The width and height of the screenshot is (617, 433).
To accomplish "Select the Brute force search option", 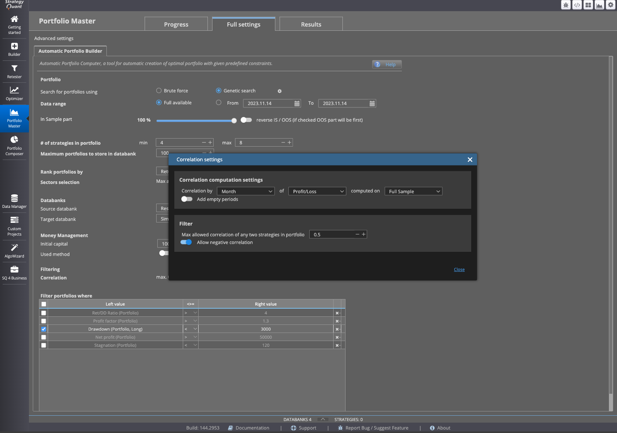I will click(x=159, y=91).
